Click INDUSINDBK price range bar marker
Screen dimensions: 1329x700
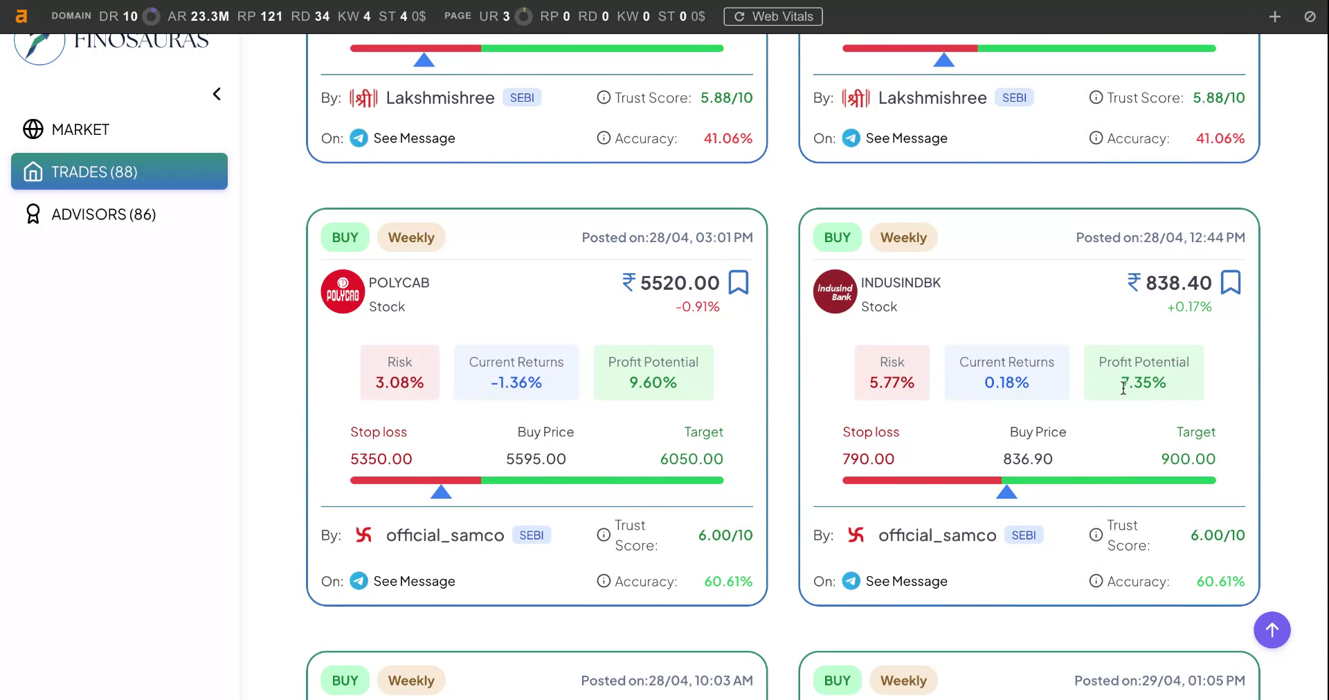coord(1006,492)
